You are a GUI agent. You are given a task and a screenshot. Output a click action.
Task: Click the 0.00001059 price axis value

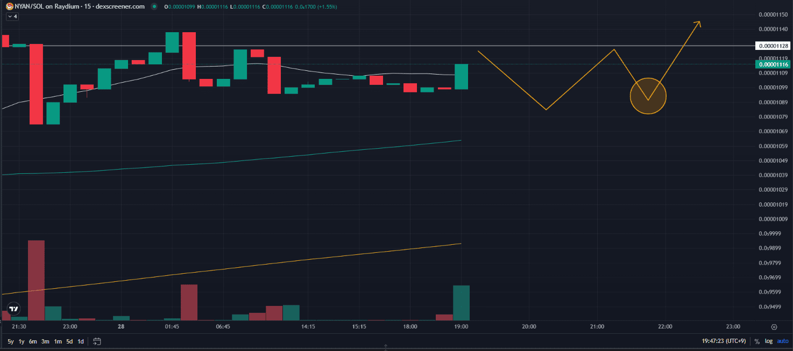[x=773, y=146]
